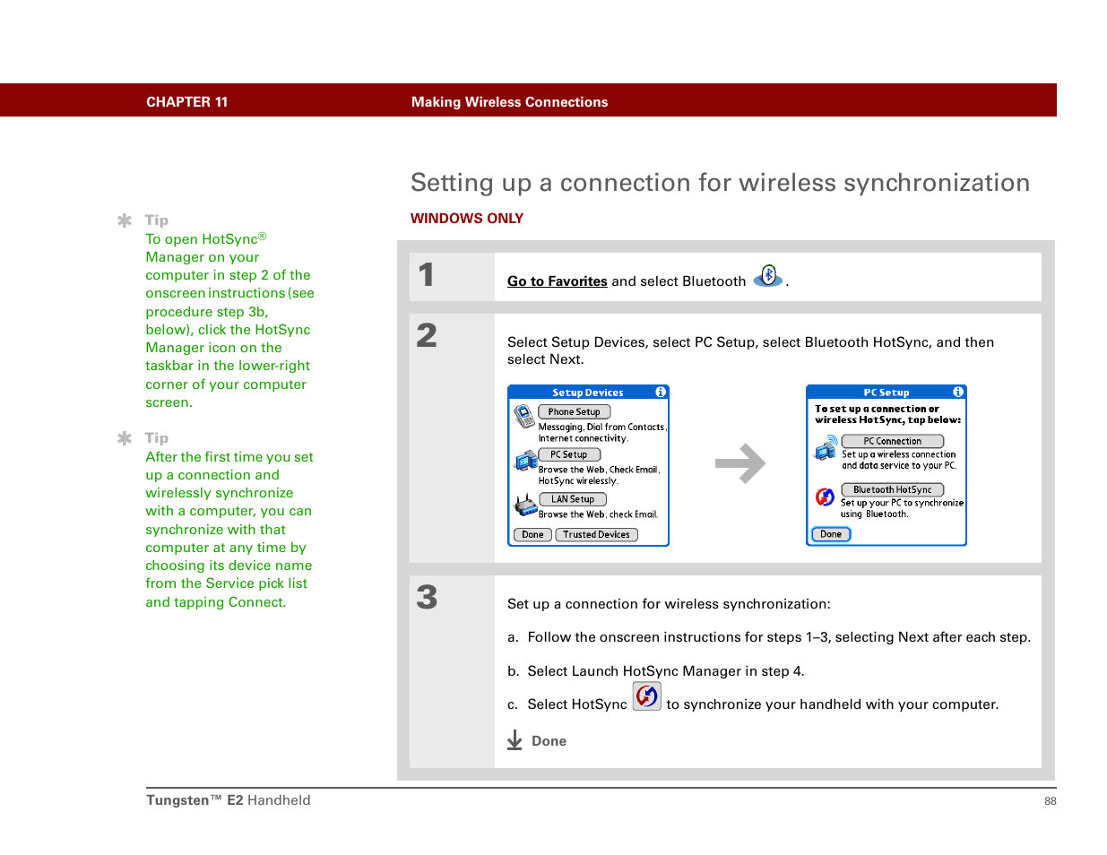Tap the Phone Setup button

click(x=575, y=412)
